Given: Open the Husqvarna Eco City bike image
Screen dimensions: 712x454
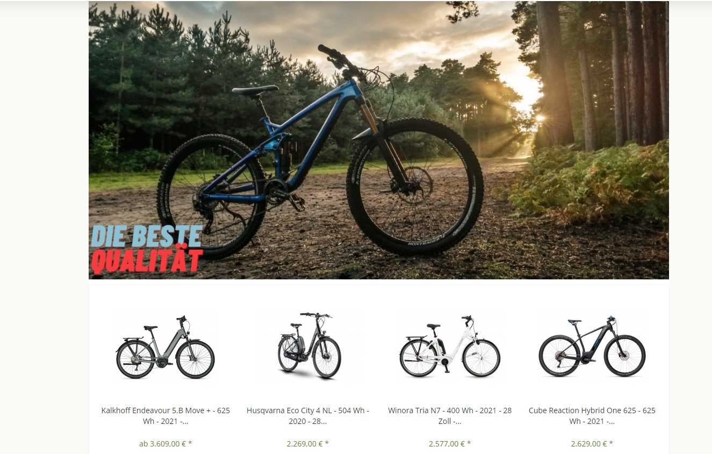Looking at the screenshot, I should (309, 345).
